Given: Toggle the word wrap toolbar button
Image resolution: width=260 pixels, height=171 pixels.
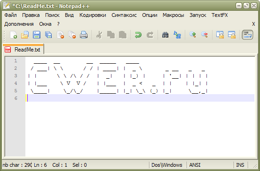Looking at the screenshot, I should point(247,35).
